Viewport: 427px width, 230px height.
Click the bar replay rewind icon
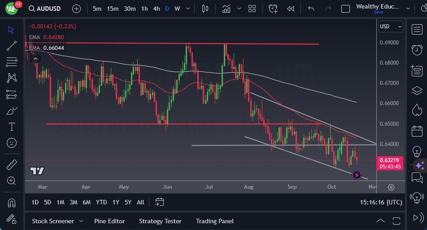291,9
